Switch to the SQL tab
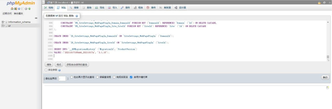The image size is (332, 109). click(x=61, y=8)
